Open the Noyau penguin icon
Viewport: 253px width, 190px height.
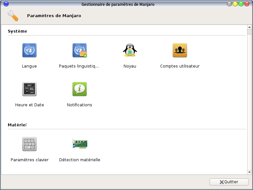(130, 50)
